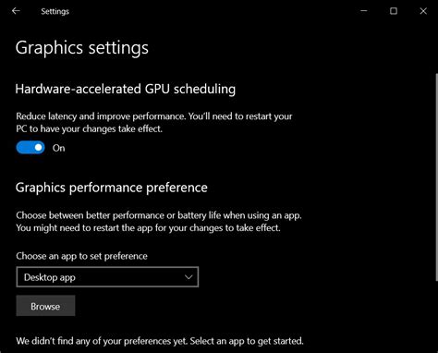Click the vertical scrollbar thumb
The height and width of the screenshot is (353, 438).
pos(436,177)
